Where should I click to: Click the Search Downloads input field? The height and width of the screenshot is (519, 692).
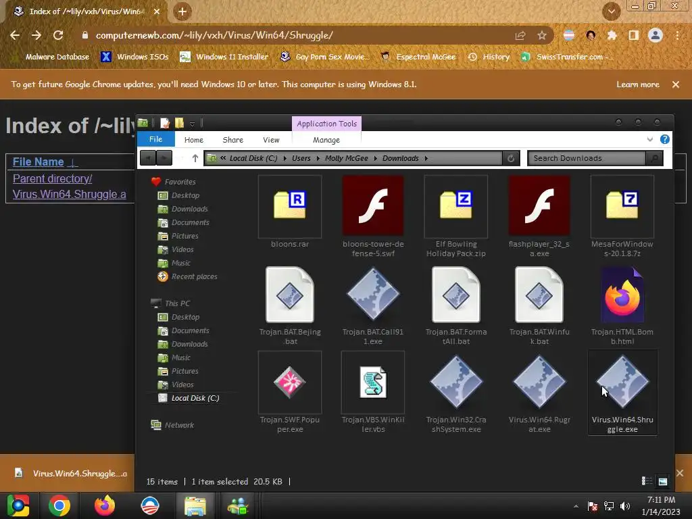click(x=587, y=158)
